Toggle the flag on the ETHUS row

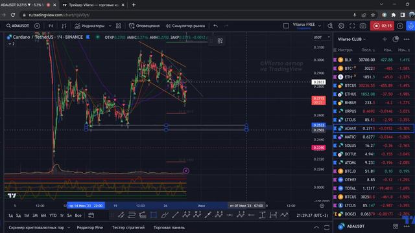click(335, 94)
